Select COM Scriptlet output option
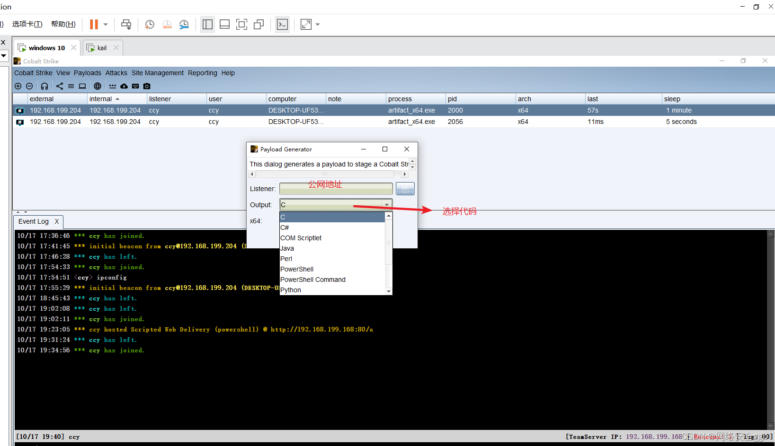 [332, 238]
